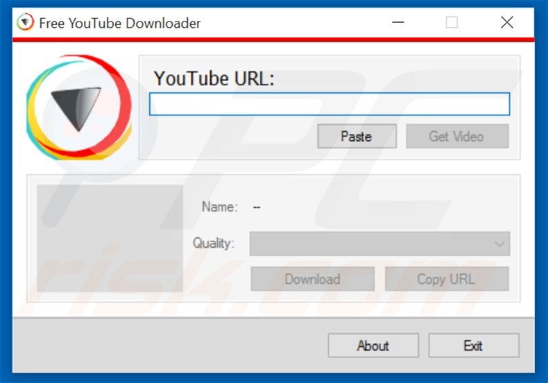The width and height of the screenshot is (548, 383).
Task: Click the 'Quality:' label
Action: point(213,244)
